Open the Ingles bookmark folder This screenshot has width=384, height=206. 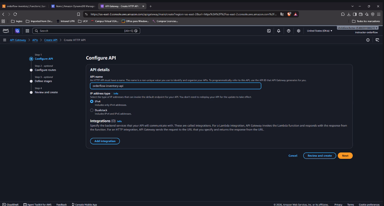[17, 21]
